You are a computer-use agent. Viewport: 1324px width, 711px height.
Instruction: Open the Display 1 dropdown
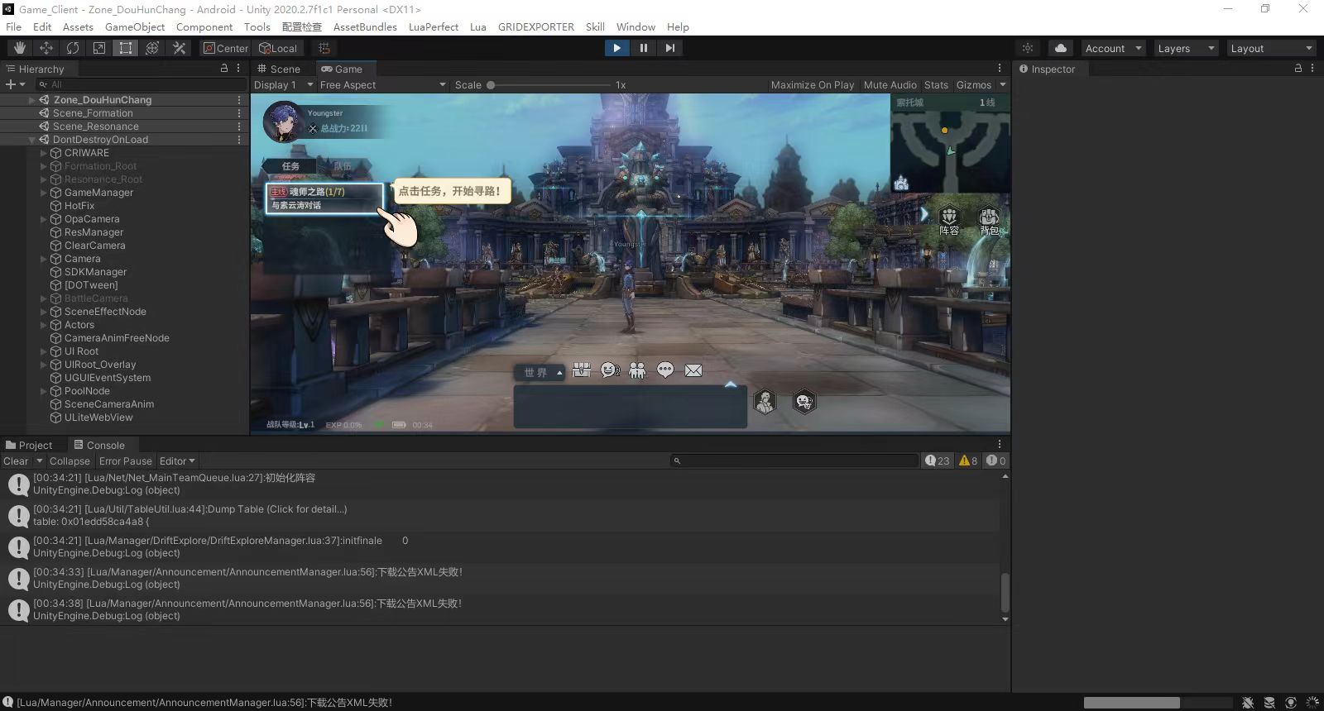tap(283, 84)
